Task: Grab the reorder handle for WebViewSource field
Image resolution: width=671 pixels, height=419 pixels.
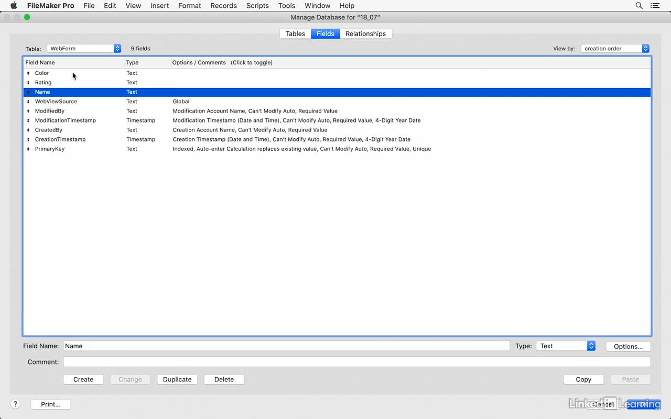Action: pyautogui.click(x=28, y=102)
